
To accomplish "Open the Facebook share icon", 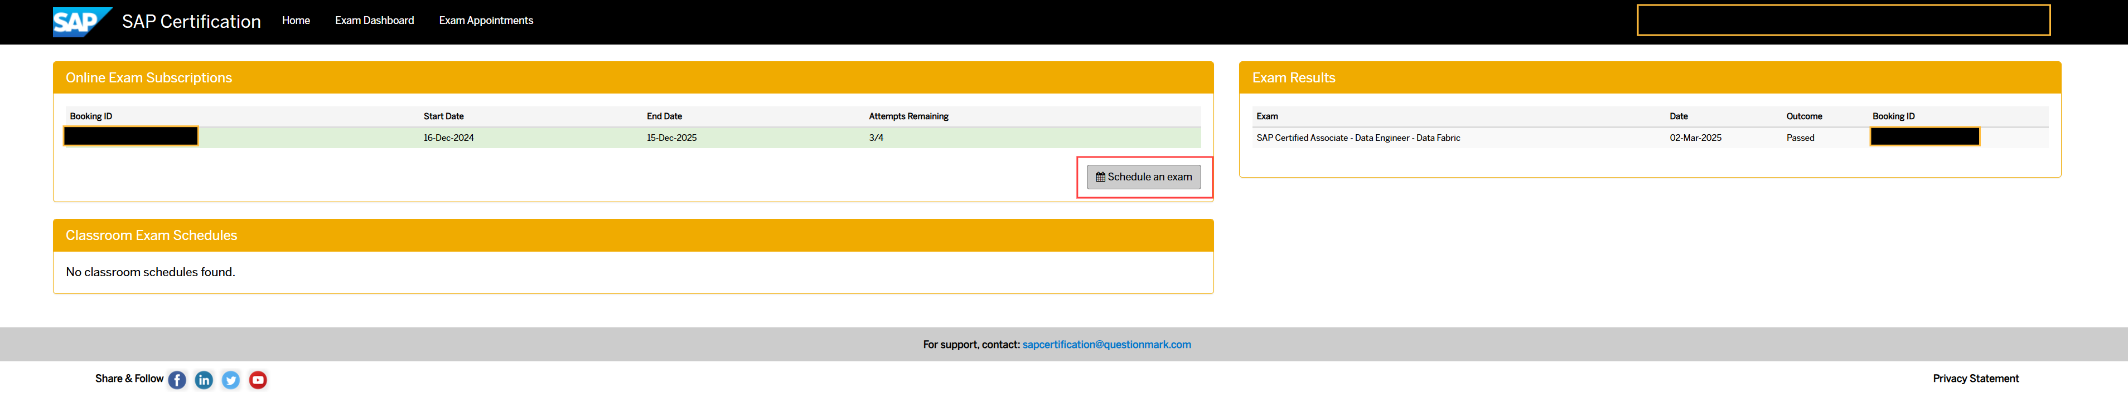I will click(x=177, y=380).
